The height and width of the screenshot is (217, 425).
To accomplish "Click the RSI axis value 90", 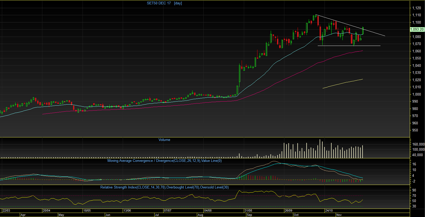I will (414, 190).
